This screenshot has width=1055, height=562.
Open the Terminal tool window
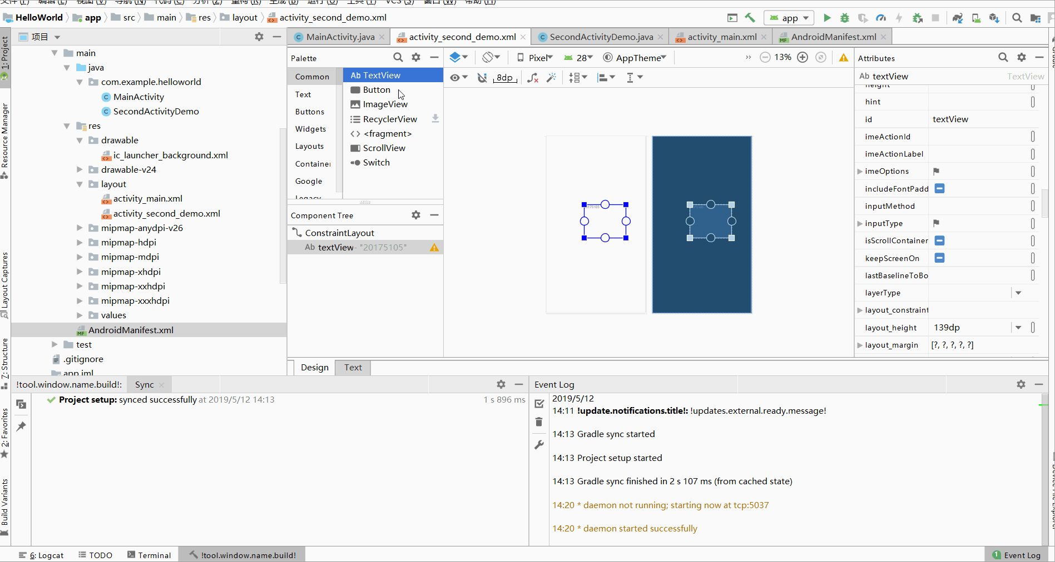click(x=149, y=555)
